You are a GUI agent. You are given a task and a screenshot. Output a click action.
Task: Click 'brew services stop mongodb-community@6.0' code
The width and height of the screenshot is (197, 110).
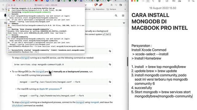pos(39,64)
